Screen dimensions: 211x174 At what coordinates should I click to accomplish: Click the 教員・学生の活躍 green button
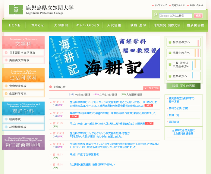coord(183,86)
